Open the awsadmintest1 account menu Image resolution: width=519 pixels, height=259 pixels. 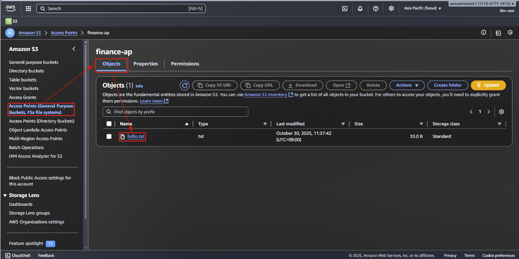click(482, 4)
